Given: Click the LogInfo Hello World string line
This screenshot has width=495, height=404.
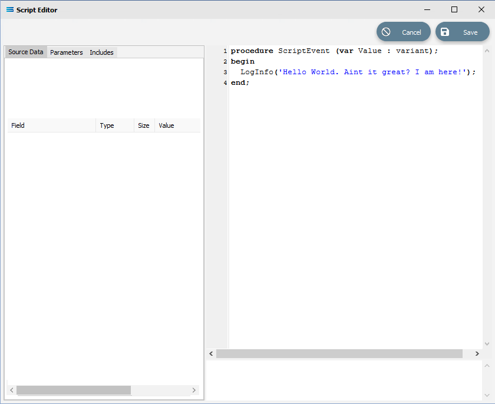Looking at the screenshot, I should 358,72.
